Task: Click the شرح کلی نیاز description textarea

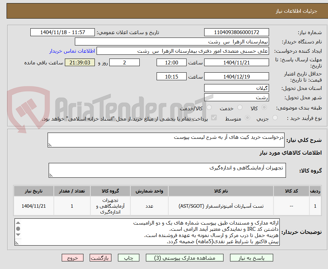Action: [166, 140]
